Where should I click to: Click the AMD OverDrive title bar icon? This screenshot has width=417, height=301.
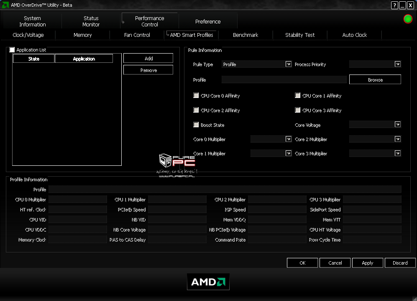(5, 5)
